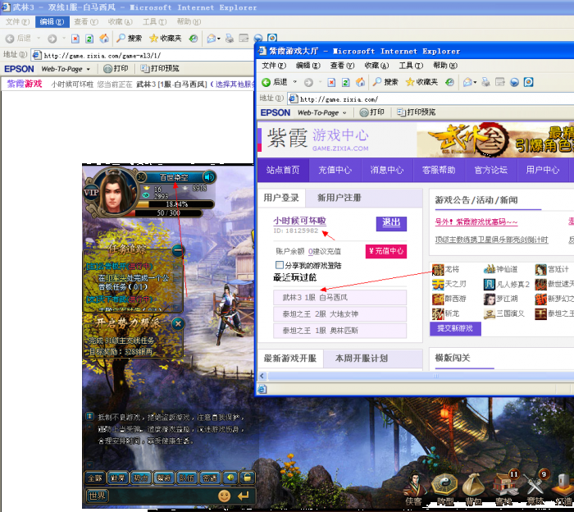Select 全部 chat channel tab
Image resolution: width=574 pixels, height=512 pixels.
(95, 478)
